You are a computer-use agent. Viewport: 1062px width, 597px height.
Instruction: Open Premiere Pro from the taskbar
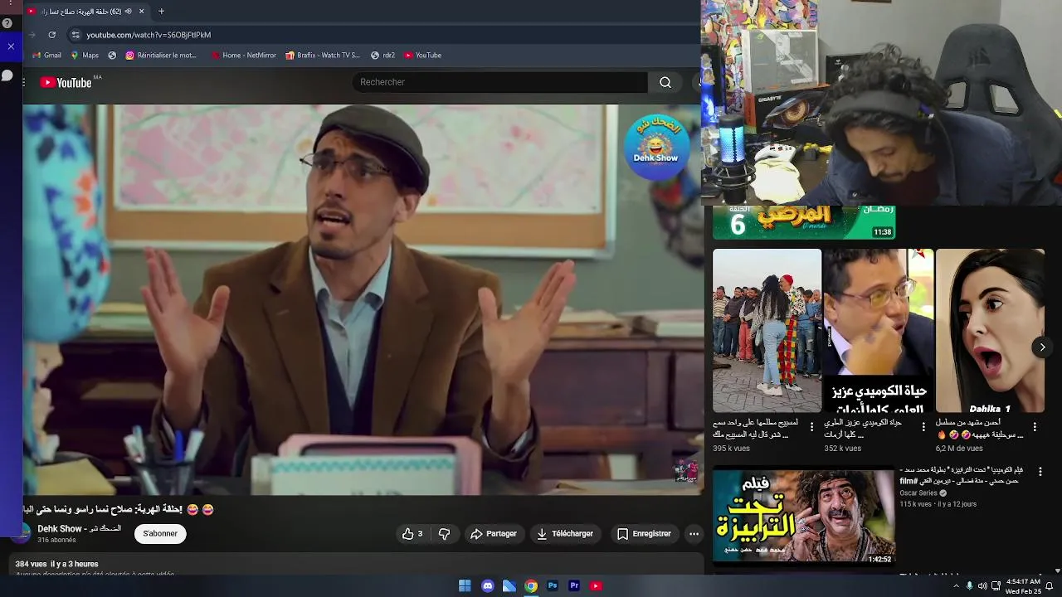[574, 586]
